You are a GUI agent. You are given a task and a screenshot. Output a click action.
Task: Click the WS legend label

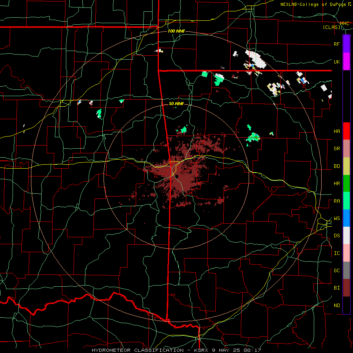click(337, 218)
